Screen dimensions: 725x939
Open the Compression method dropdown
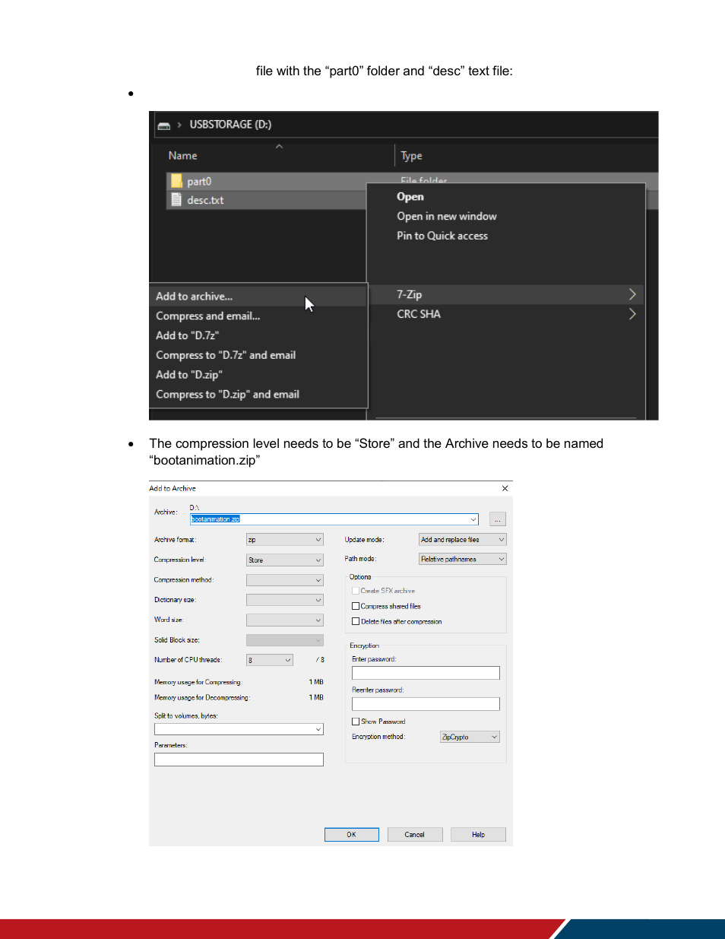284,580
